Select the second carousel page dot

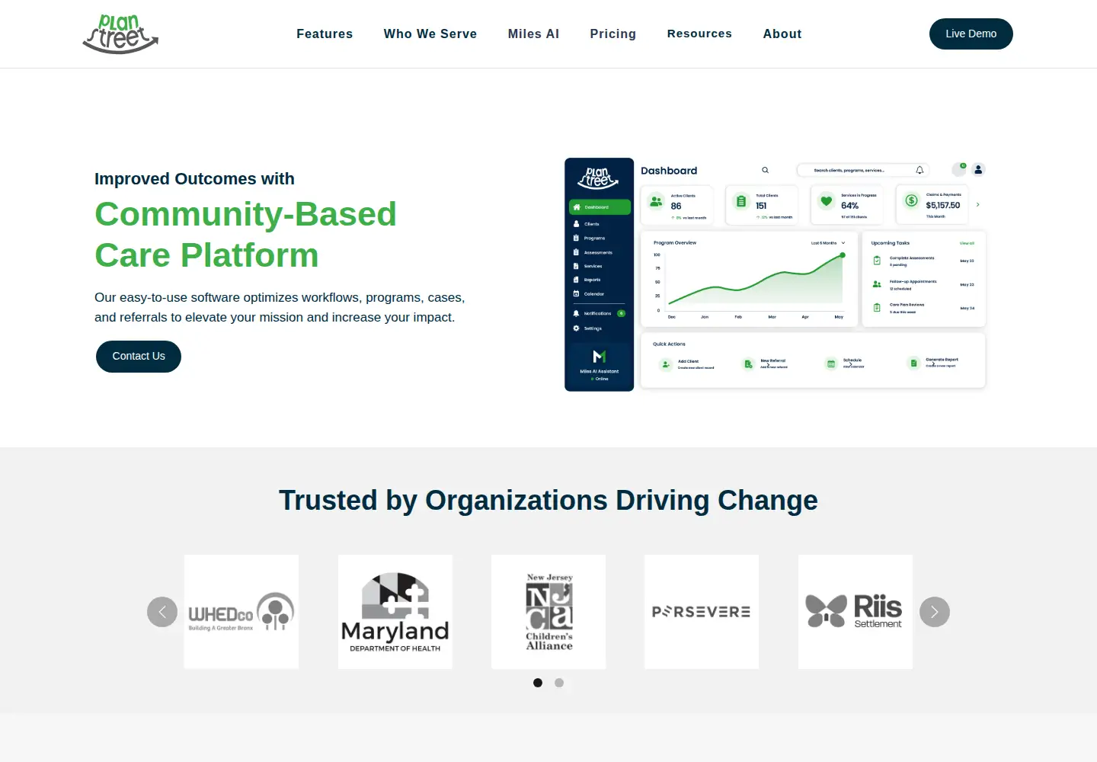(559, 683)
